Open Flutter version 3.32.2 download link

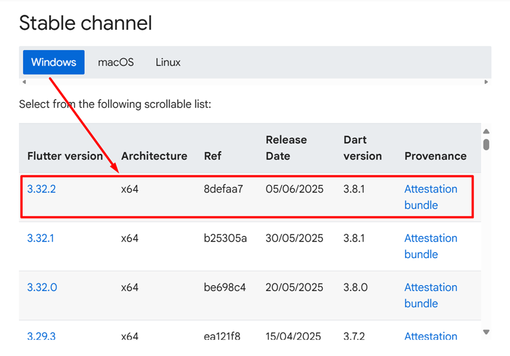(41, 189)
